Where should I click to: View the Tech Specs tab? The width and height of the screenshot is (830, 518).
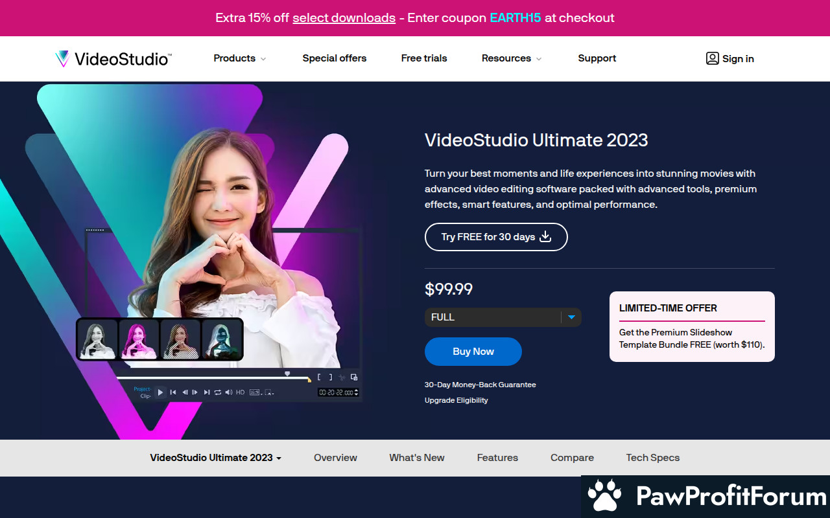click(x=653, y=458)
